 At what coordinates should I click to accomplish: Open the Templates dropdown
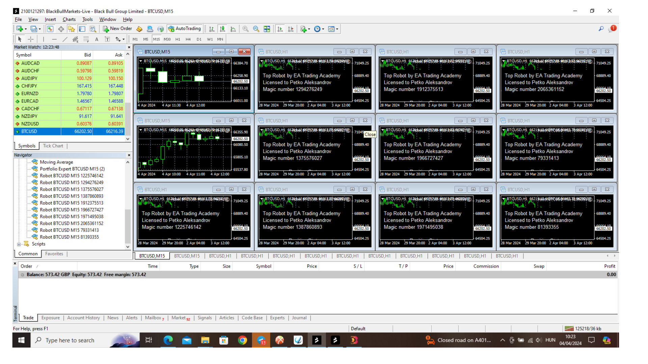(333, 29)
